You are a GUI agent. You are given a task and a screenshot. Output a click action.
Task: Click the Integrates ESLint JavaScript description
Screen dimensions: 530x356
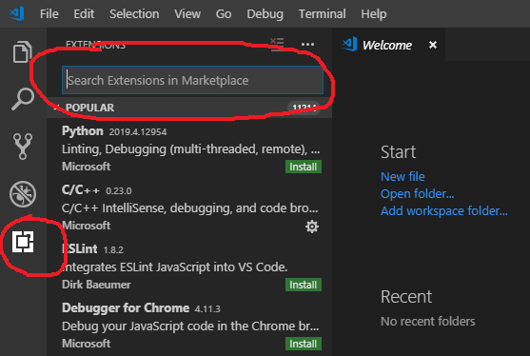click(175, 267)
